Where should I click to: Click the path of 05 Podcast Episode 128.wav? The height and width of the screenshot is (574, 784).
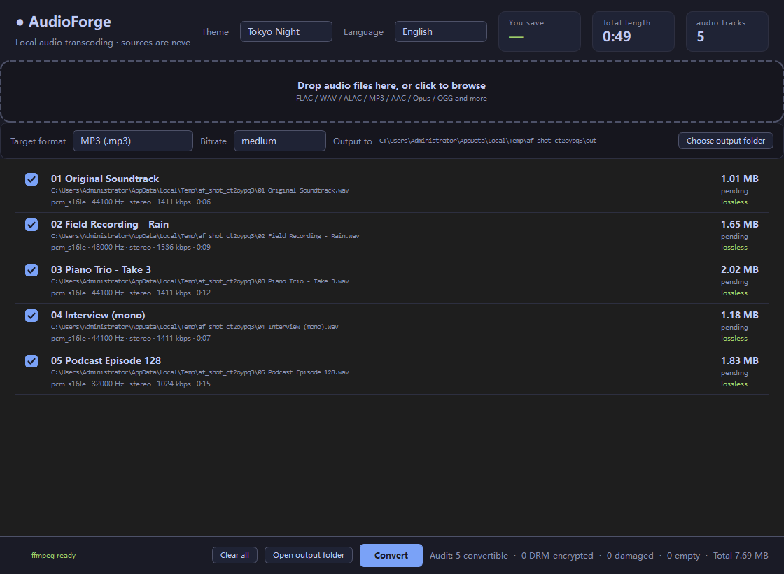[x=200, y=372]
